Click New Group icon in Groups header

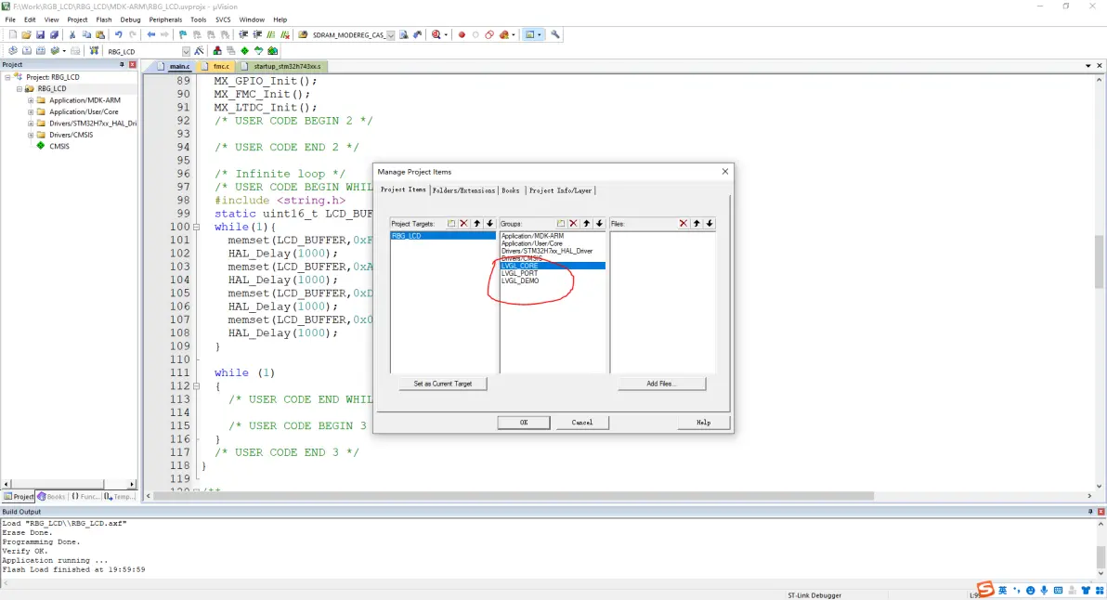(x=561, y=224)
